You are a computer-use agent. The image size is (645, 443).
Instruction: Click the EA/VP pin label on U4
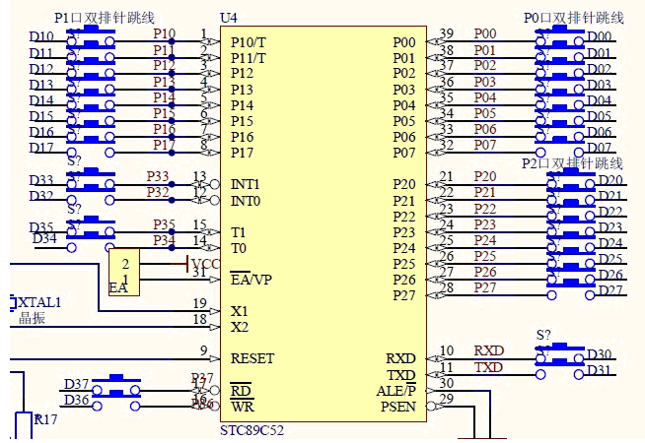click(x=251, y=280)
